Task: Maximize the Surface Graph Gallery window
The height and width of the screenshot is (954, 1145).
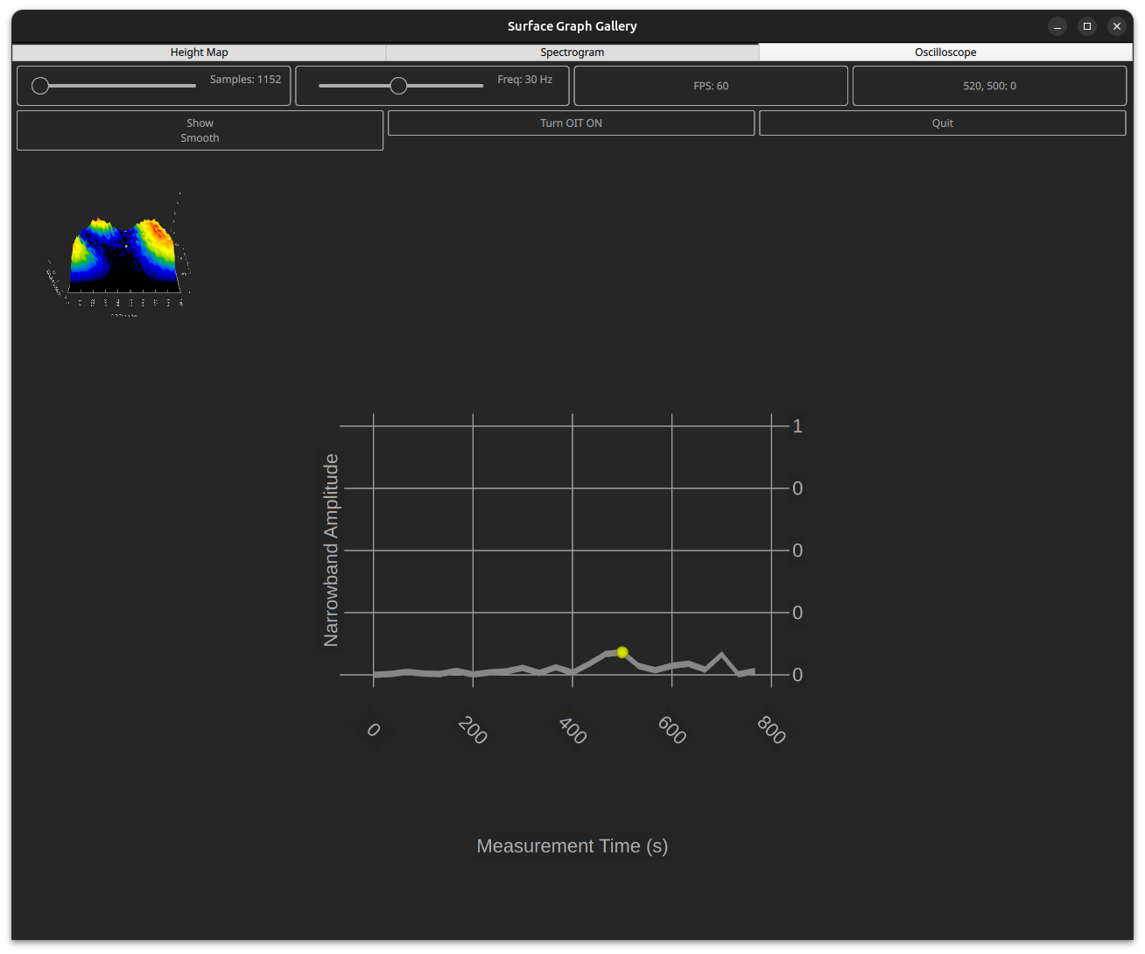Action: click(1087, 26)
